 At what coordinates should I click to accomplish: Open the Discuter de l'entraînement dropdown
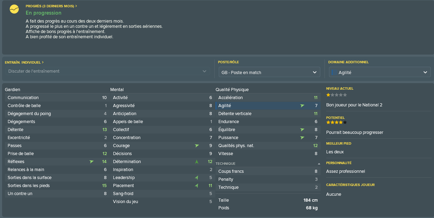click(x=107, y=71)
